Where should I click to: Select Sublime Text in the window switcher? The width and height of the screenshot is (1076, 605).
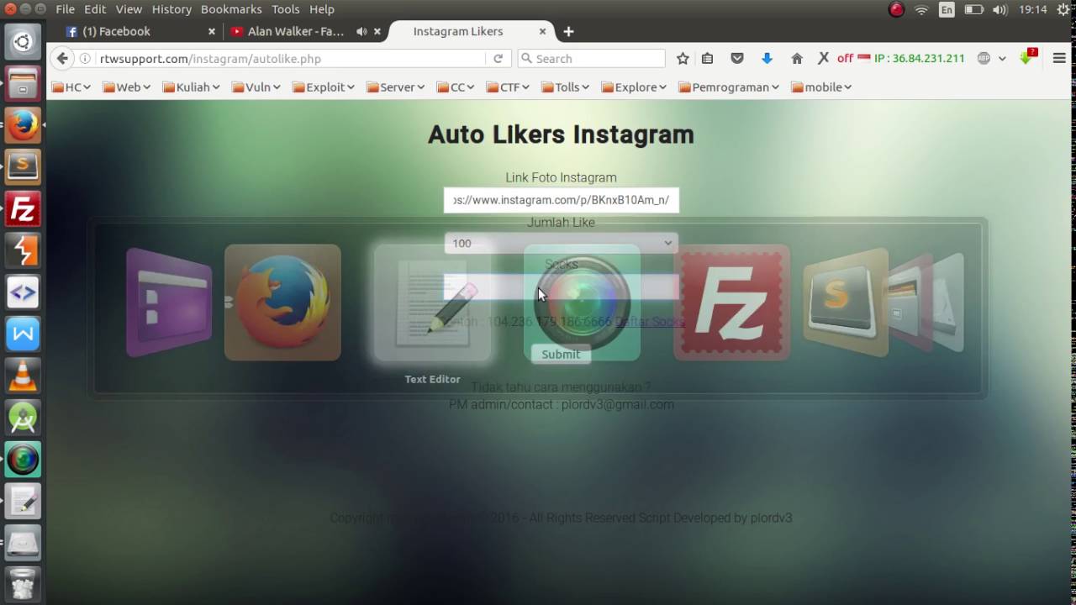point(845,302)
